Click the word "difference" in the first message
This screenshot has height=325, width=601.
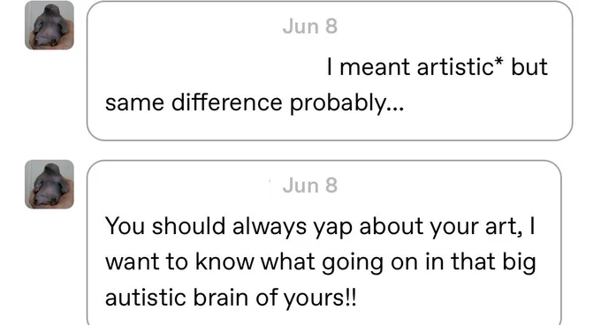coord(227,103)
